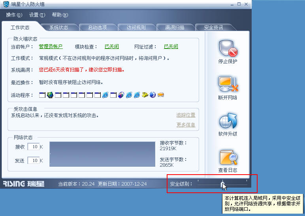Click the 断开网络 computer icon
The width and height of the screenshot is (305, 216).
tap(228, 84)
